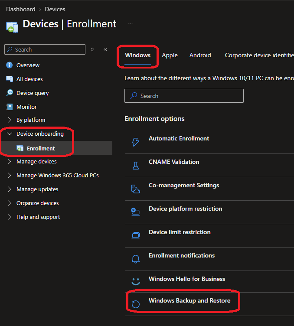294x326 pixels.
Task: Open the ellipsis menu beside Enrollment title
Action: 130,24
